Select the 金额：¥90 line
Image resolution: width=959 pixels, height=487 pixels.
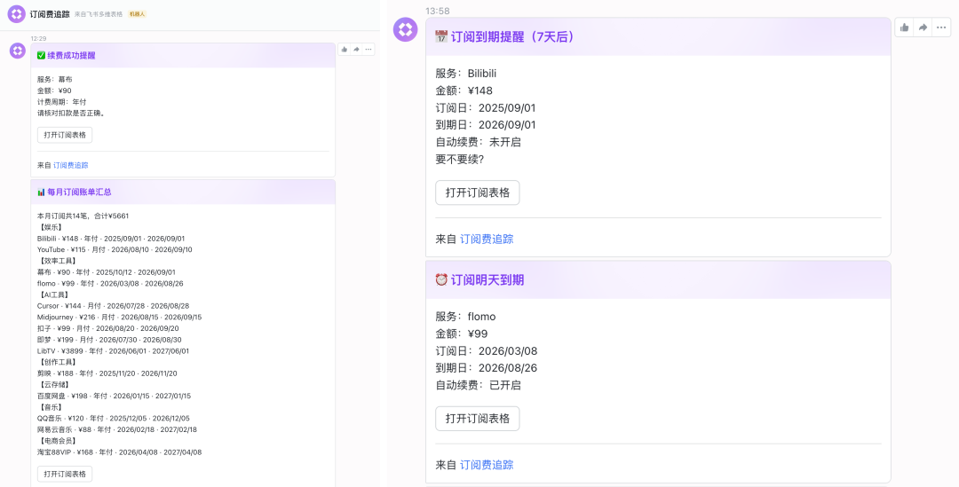click(54, 90)
